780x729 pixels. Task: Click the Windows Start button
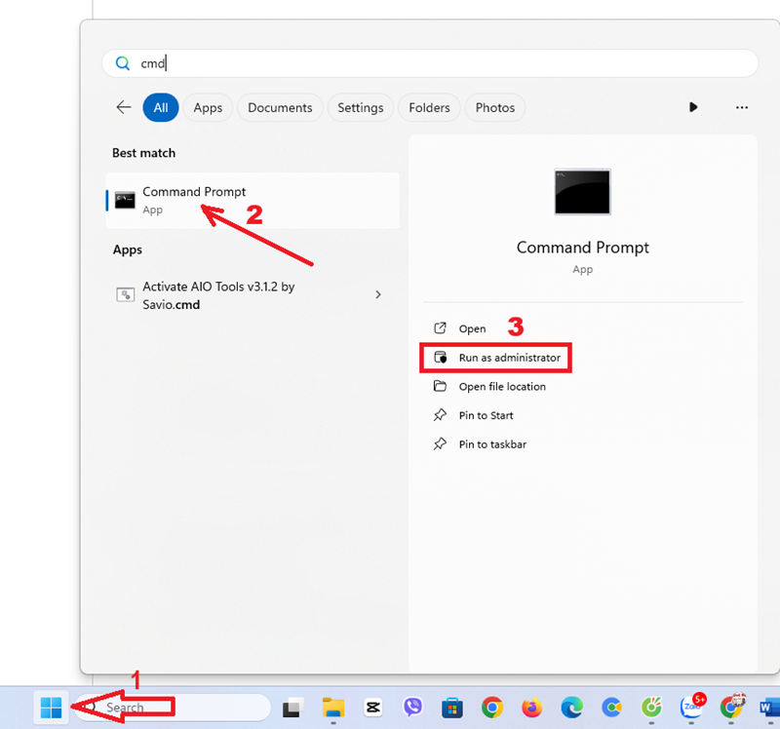click(x=51, y=707)
